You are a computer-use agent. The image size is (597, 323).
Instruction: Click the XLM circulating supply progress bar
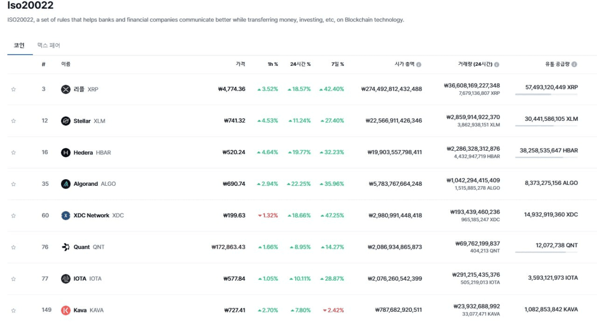click(x=546, y=126)
